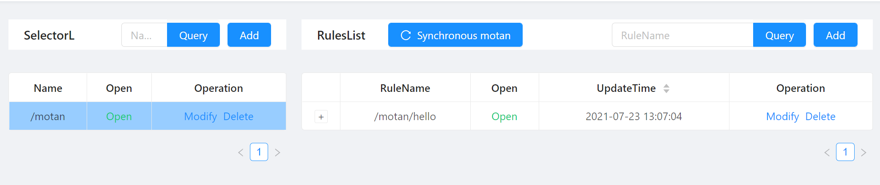Go to next page in rules list

click(864, 153)
